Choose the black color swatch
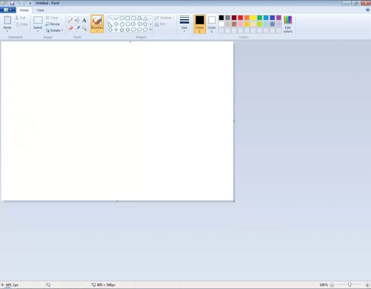The image size is (371, 289). tap(221, 18)
